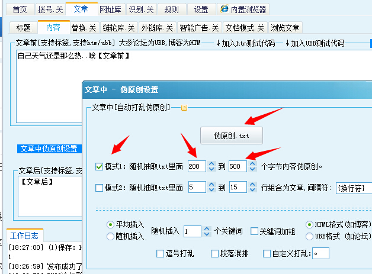Decrease the 模式1 minimum value 200
This screenshot has width=372, height=274.
pyautogui.click(x=211, y=169)
